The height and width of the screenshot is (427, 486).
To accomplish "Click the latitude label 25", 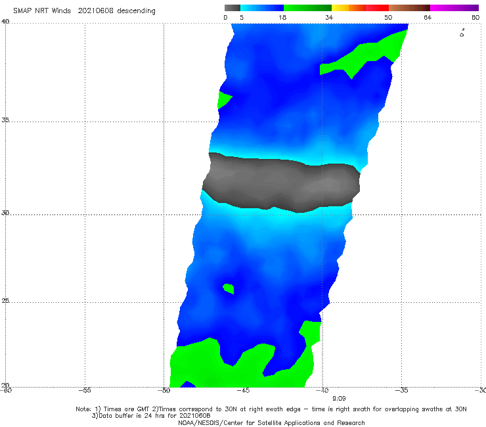I will 5,300.
